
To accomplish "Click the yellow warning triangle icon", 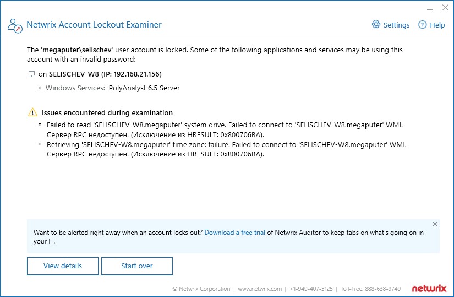I will pyautogui.click(x=32, y=112).
